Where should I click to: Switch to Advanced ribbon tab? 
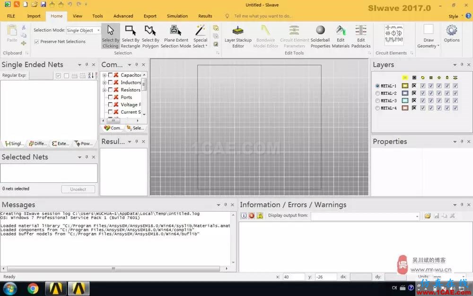point(123,16)
